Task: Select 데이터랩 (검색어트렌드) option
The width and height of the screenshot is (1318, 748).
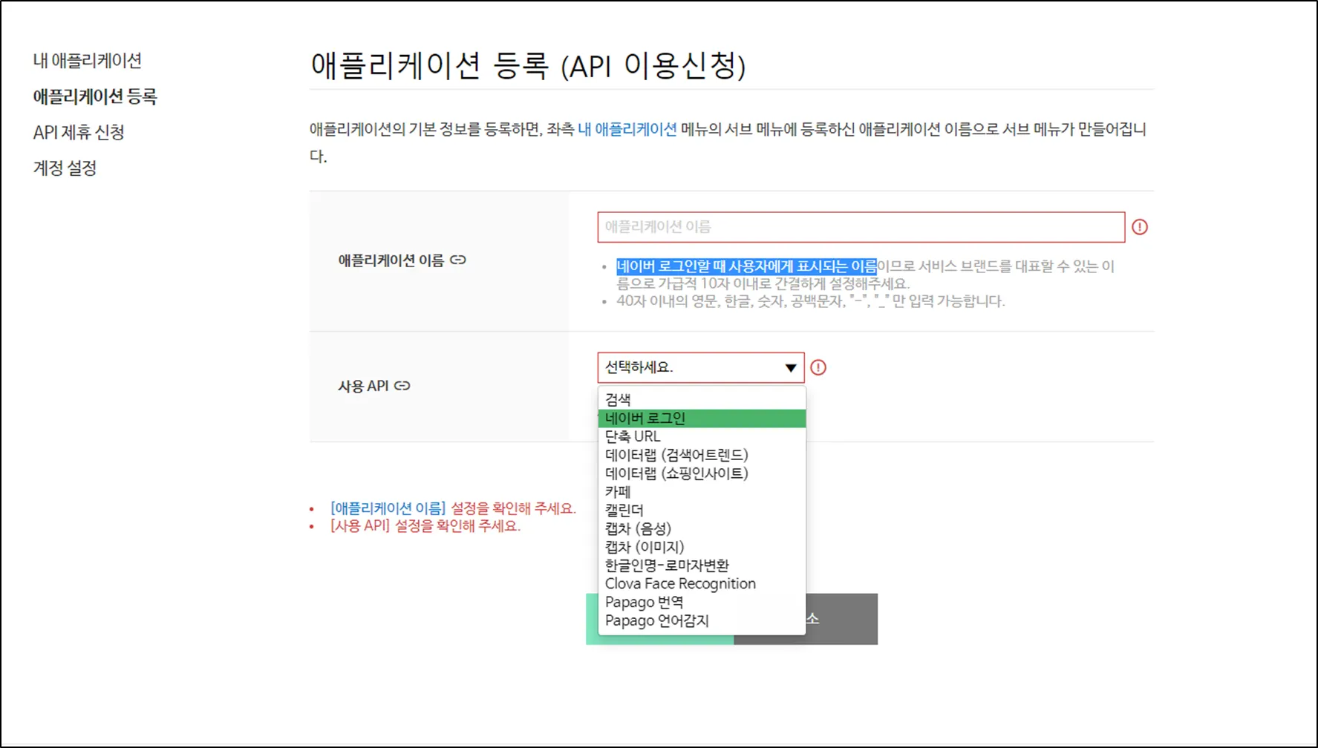Action: coord(702,455)
